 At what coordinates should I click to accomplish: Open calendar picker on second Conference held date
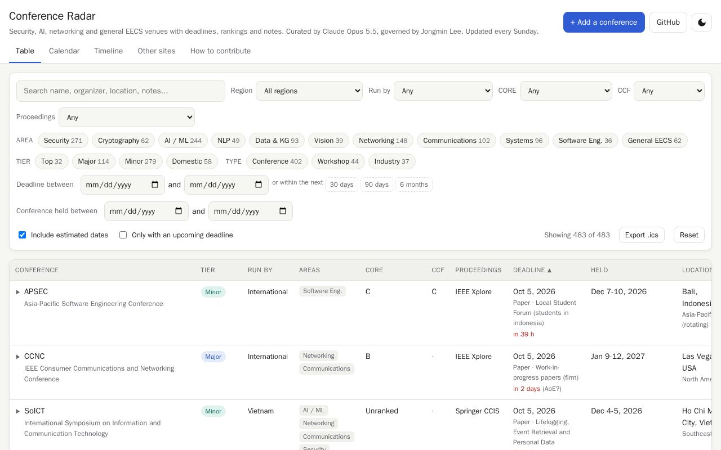(283, 211)
